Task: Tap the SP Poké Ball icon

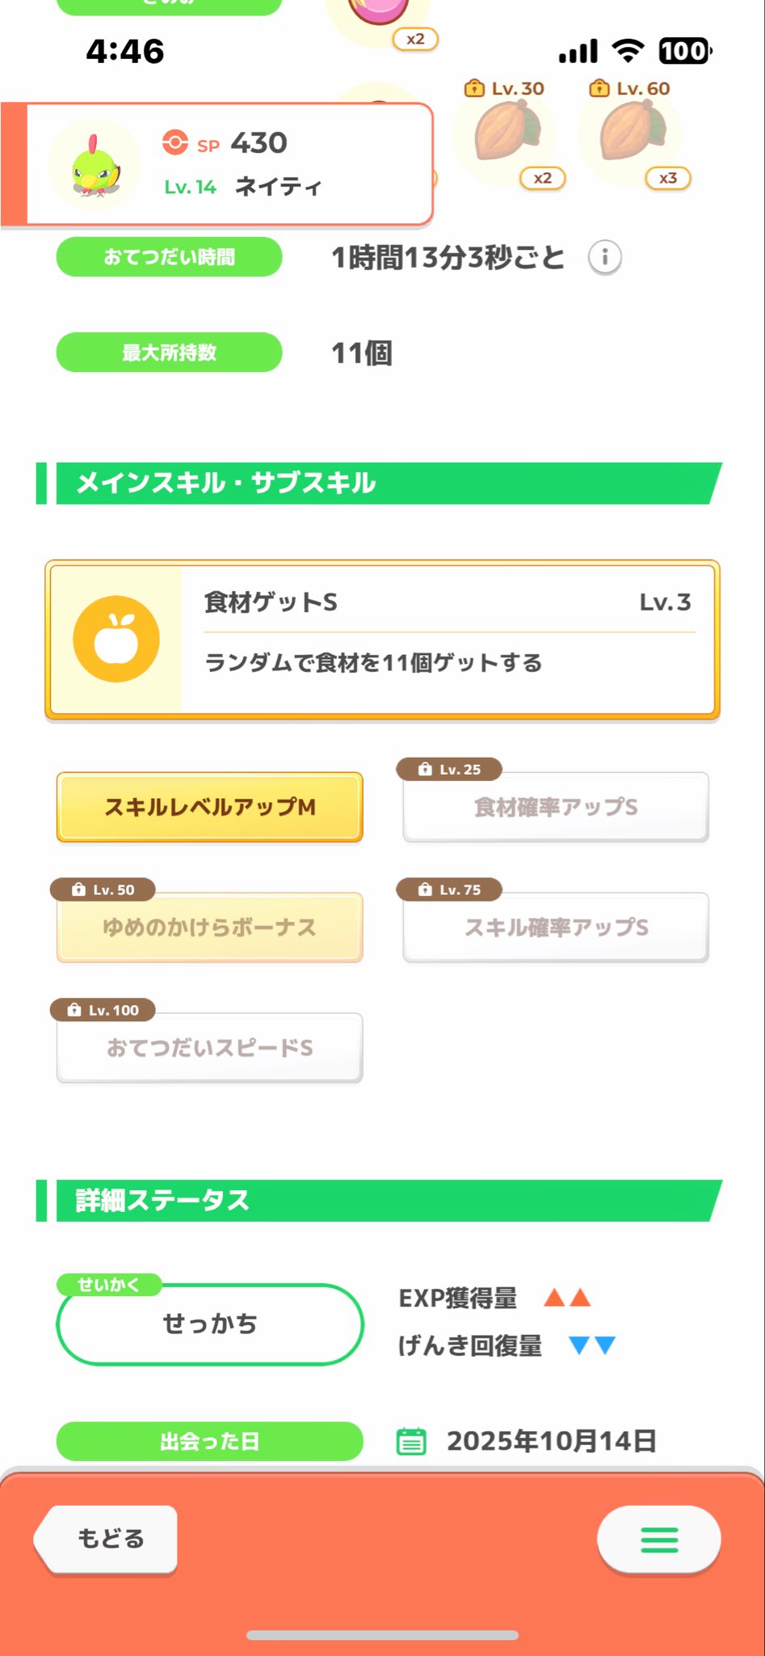Action: [174, 142]
